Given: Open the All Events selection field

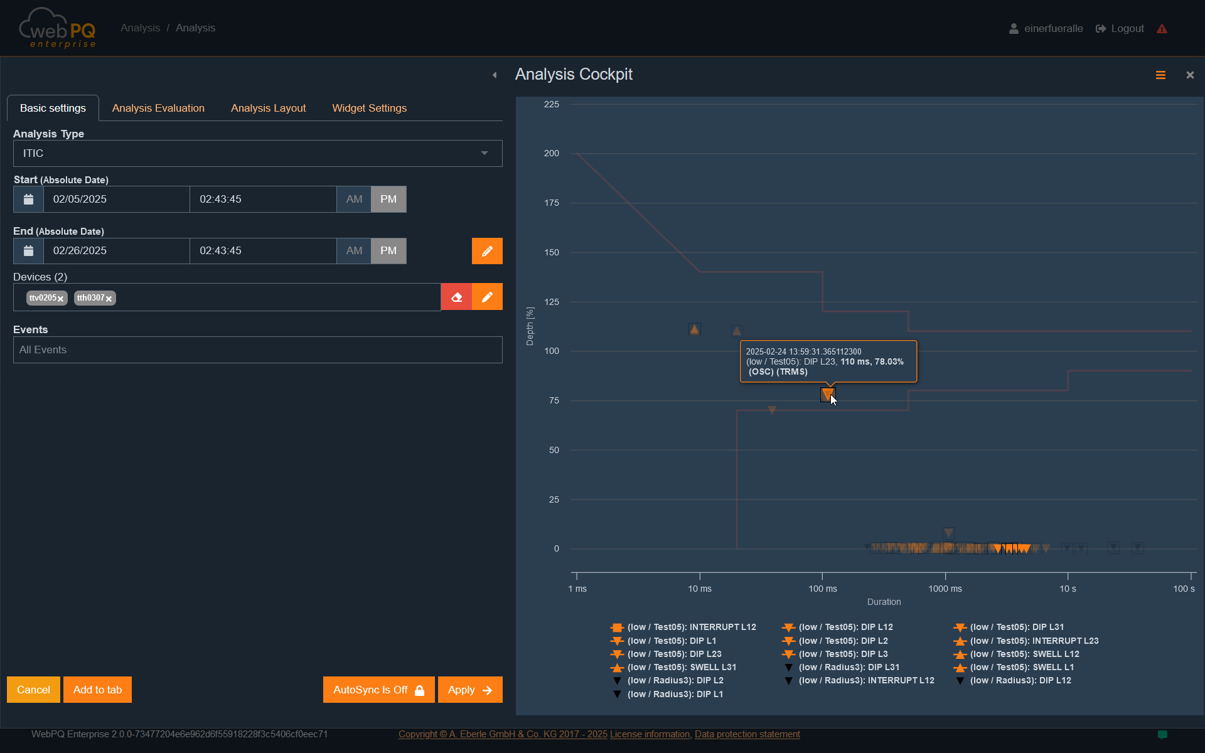Looking at the screenshot, I should click(257, 350).
